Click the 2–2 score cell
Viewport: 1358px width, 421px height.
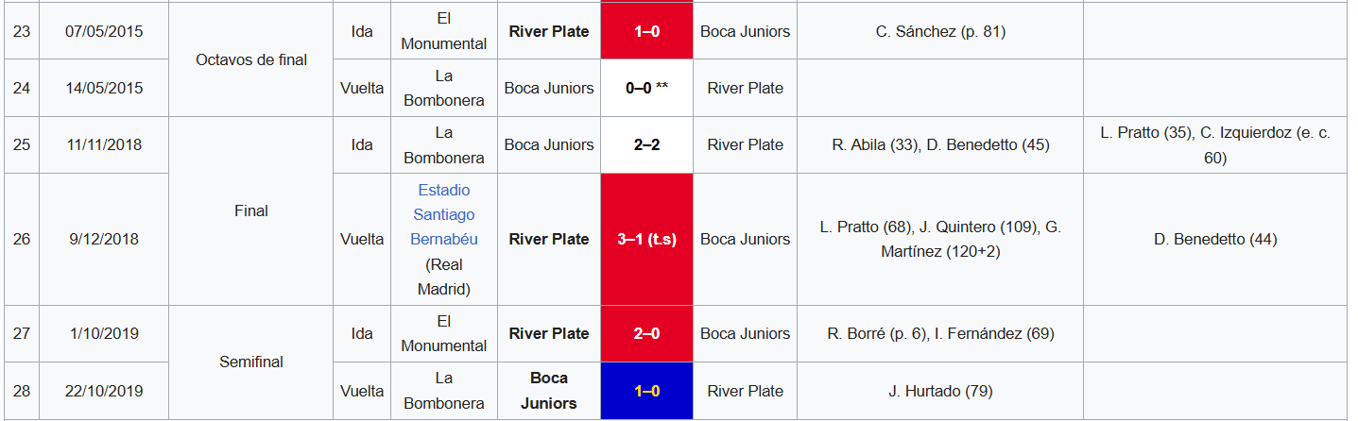click(x=646, y=145)
